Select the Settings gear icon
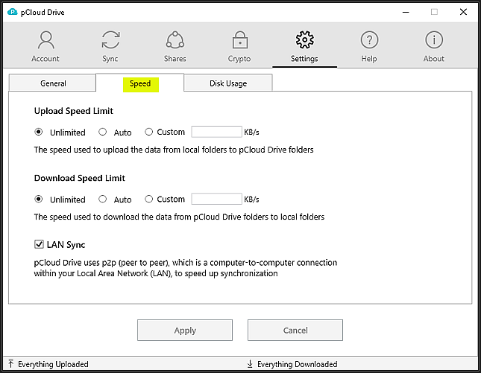This screenshot has height=373, width=481. pyautogui.click(x=304, y=39)
